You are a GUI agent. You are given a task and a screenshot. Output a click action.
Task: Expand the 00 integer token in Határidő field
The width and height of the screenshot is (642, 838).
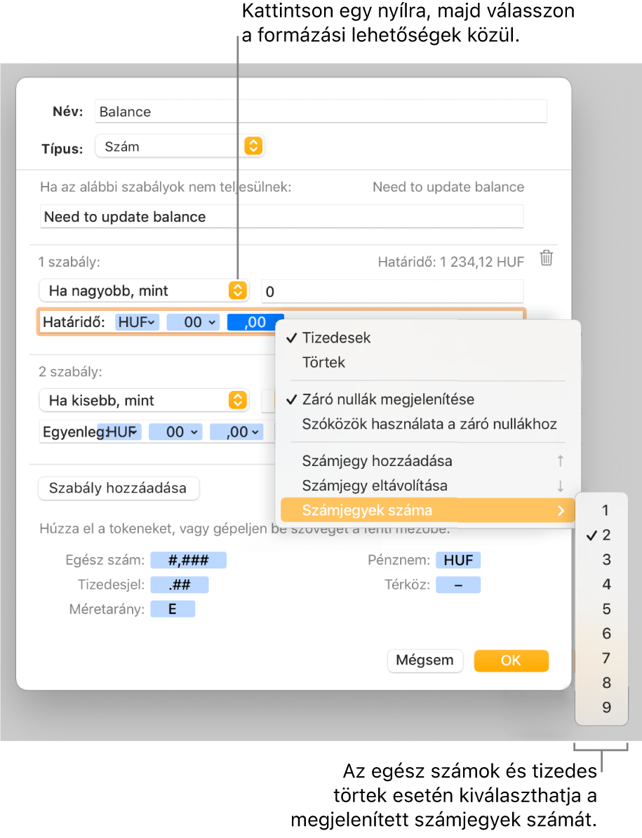point(193,322)
